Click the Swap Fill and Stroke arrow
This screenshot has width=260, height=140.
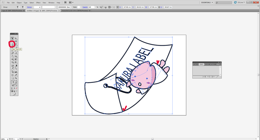pos(16,81)
